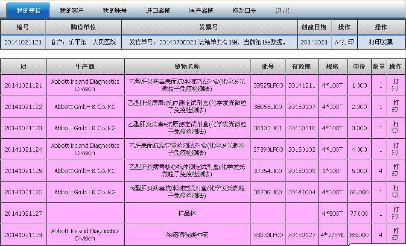Click the id column header
This screenshot has height=246, width=406.
click(23, 67)
